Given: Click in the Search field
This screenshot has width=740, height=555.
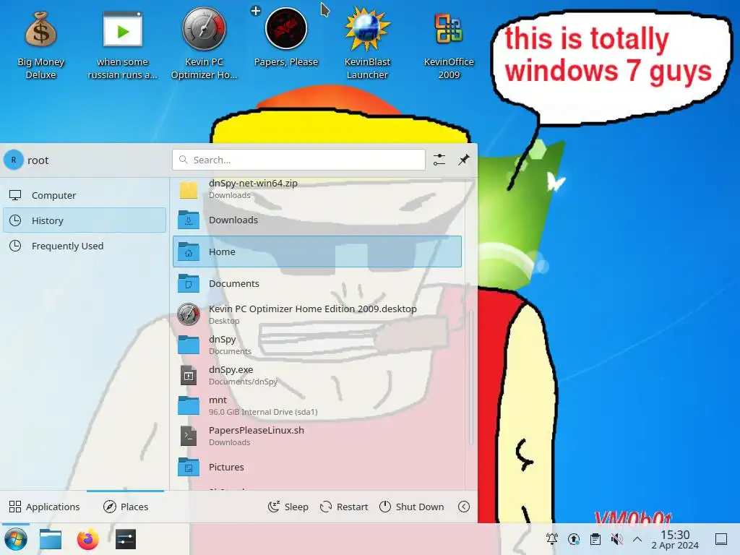Looking at the screenshot, I should (x=298, y=160).
